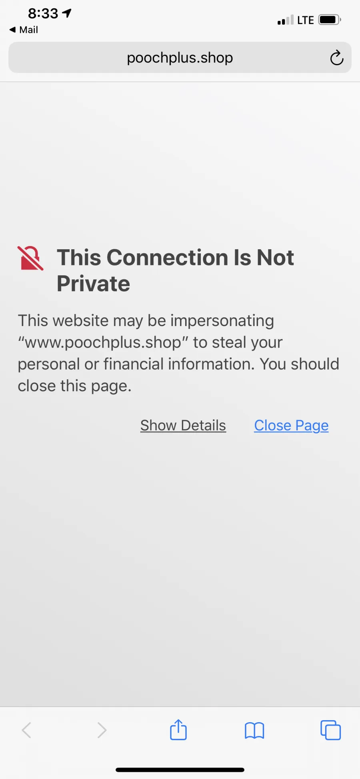The image size is (360, 779).
Task: Open the tabs overview icon
Action: click(331, 730)
